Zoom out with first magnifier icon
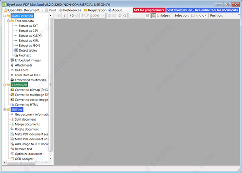The height and width of the screenshot is (173, 242). pos(83,16)
